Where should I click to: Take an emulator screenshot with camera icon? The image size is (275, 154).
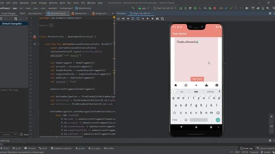coord(157,18)
